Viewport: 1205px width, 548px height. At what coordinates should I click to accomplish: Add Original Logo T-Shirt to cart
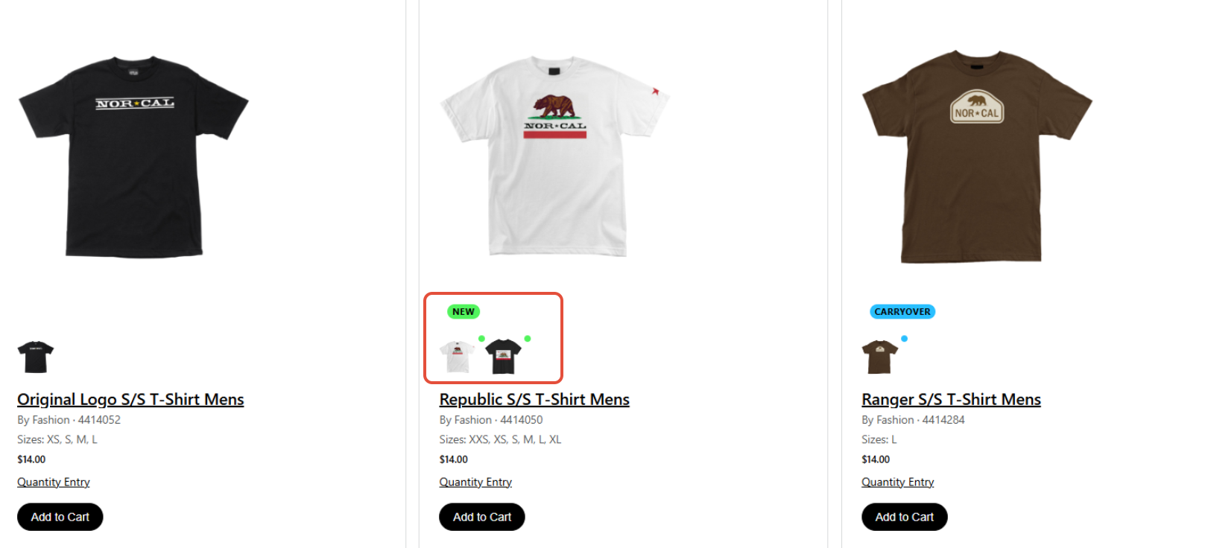[60, 517]
